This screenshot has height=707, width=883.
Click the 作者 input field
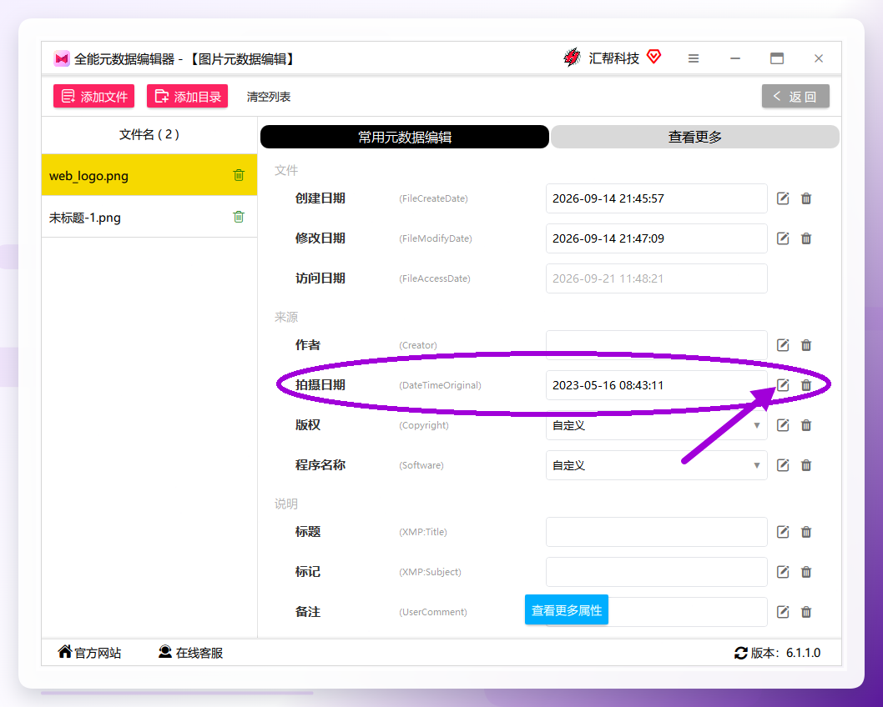tap(657, 345)
